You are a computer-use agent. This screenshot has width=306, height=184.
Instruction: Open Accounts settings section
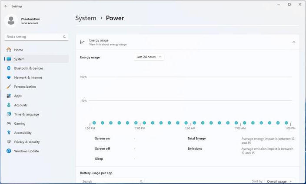click(37, 105)
